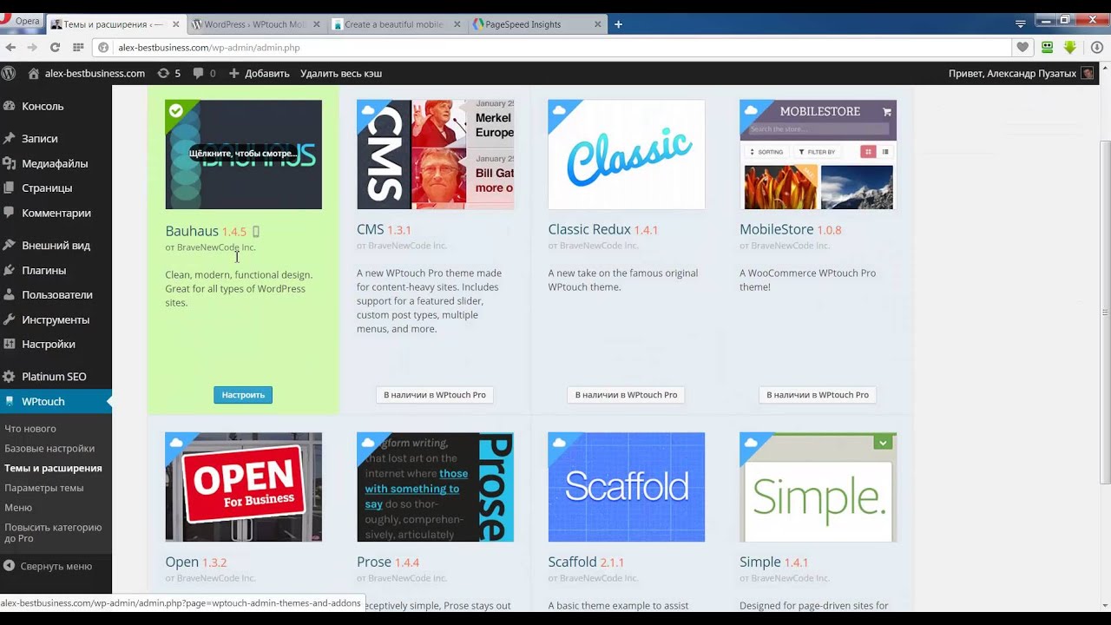This screenshot has width=1111, height=625.
Task: Click the MobileStore theme thumbnail
Action: pos(818,155)
